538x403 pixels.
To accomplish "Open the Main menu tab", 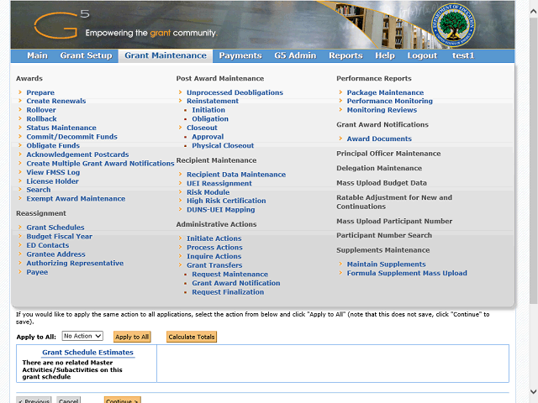I will click(37, 55).
